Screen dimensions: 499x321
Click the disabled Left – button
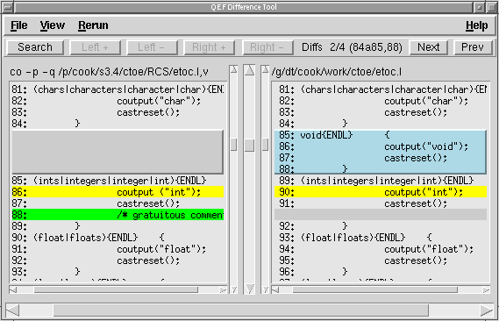[x=152, y=47]
